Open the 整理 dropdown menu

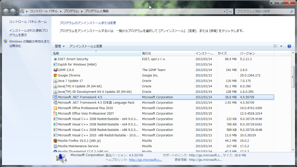(x=60, y=46)
